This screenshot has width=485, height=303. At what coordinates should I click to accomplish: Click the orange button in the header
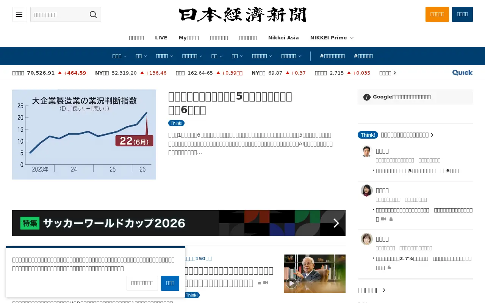(437, 14)
